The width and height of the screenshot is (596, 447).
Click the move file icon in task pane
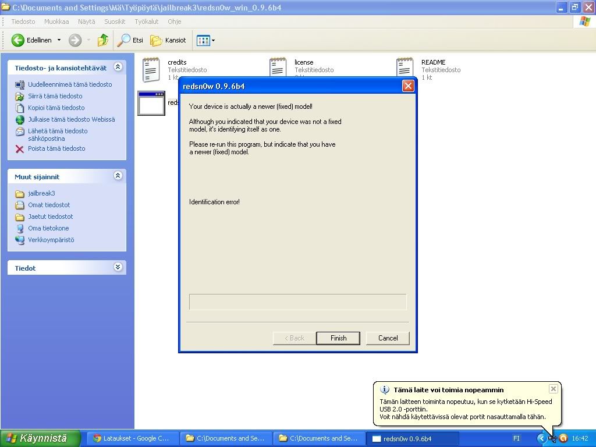pos(20,97)
